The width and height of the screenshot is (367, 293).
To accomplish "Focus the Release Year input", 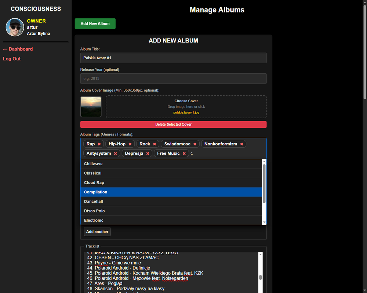I will pyautogui.click(x=174, y=78).
